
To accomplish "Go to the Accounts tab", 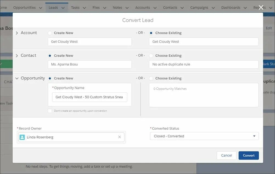I will [x=143, y=7].
